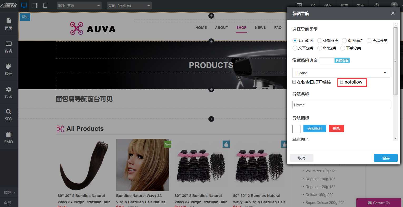Expand the 语种 language dropdown
The image size is (403, 207).
(79, 6)
